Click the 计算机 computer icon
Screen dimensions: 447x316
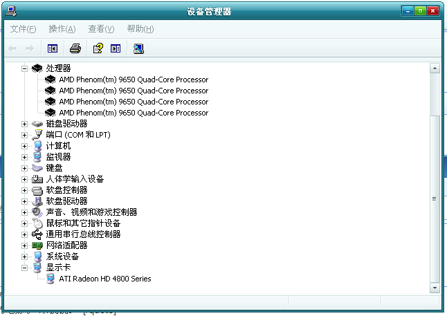37,146
